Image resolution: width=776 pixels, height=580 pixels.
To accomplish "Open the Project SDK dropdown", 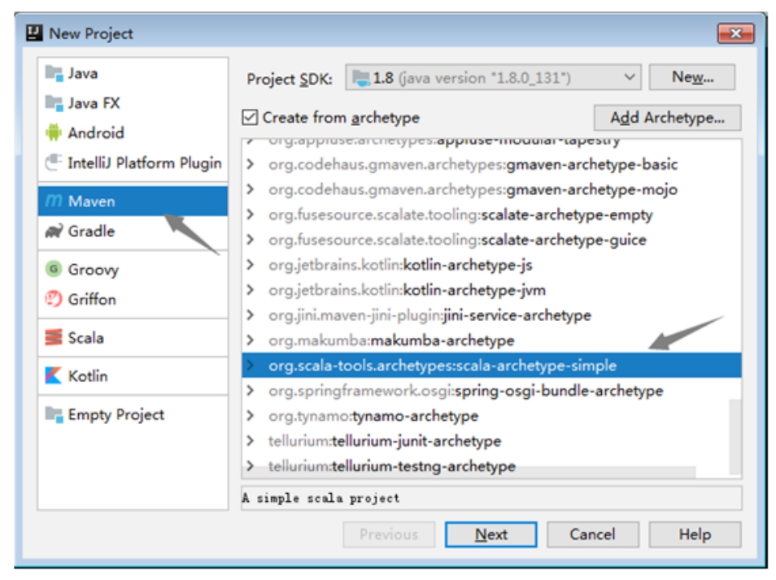I will pos(493,78).
